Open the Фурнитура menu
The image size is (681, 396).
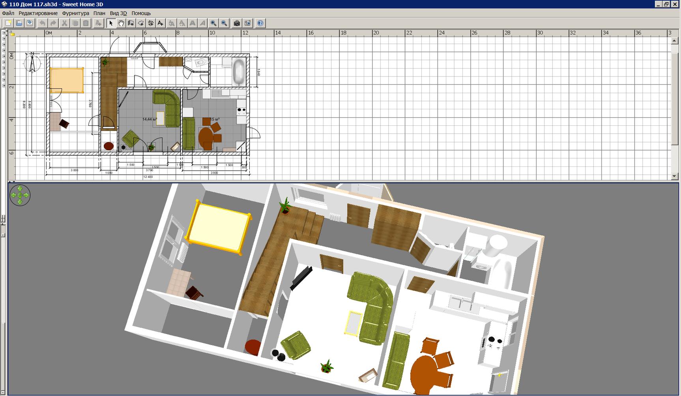[x=76, y=13]
